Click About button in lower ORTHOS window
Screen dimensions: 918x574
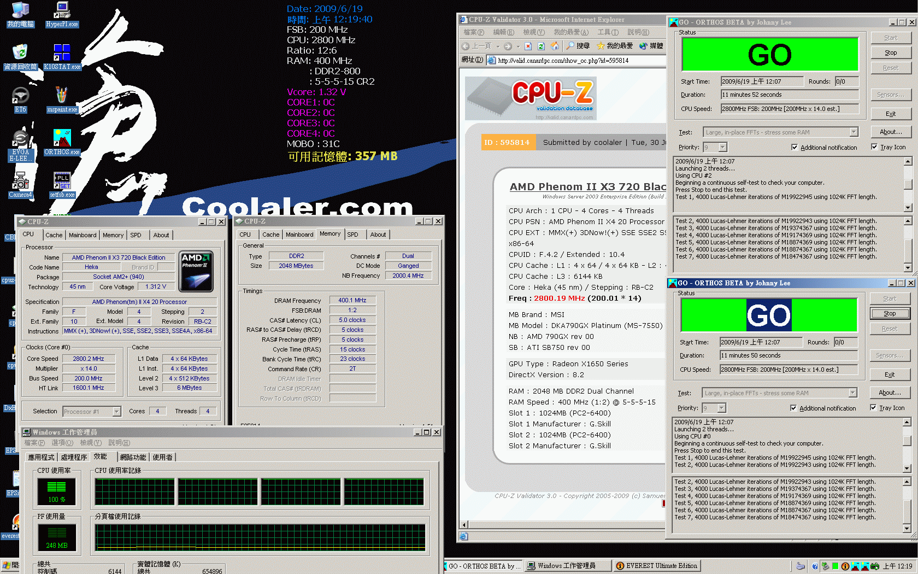click(890, 393)
